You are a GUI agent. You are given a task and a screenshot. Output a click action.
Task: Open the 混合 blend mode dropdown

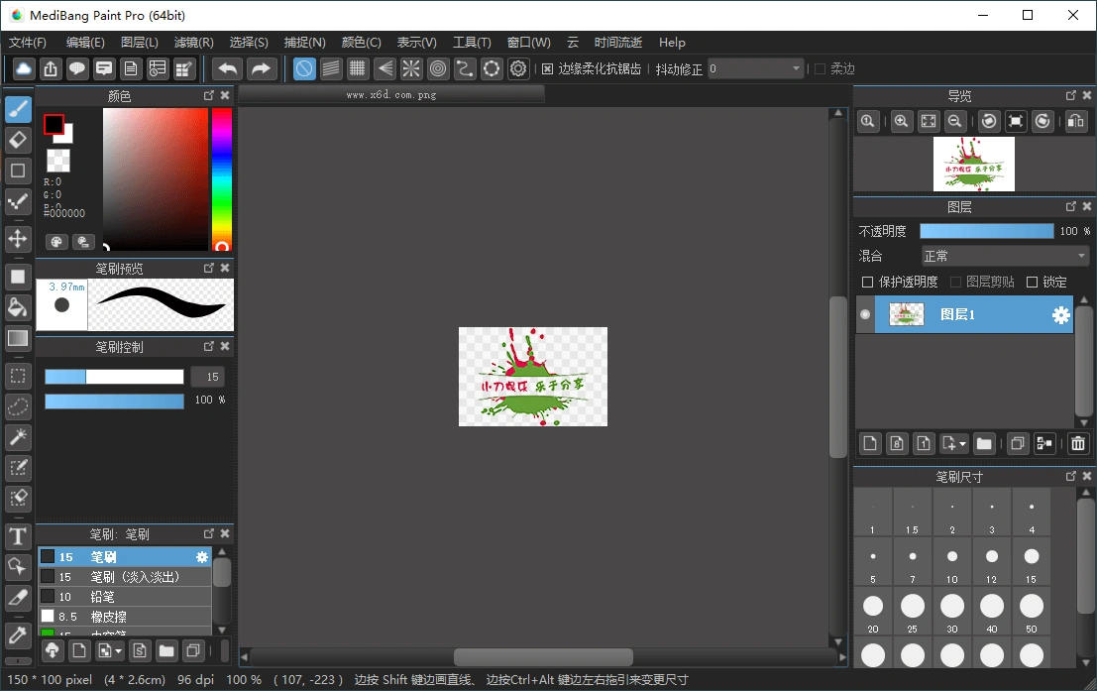(x=1003, y=256)
